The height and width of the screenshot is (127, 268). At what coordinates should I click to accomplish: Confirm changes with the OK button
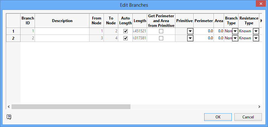coord(218,117)
